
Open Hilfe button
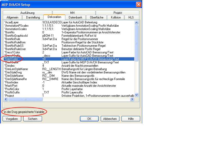pyautogui.click(x=131, y=119)
